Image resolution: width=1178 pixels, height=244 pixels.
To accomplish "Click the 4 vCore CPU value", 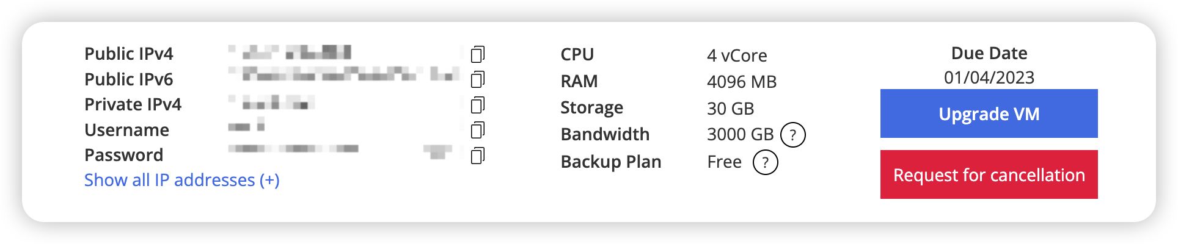I will [737, 56].
